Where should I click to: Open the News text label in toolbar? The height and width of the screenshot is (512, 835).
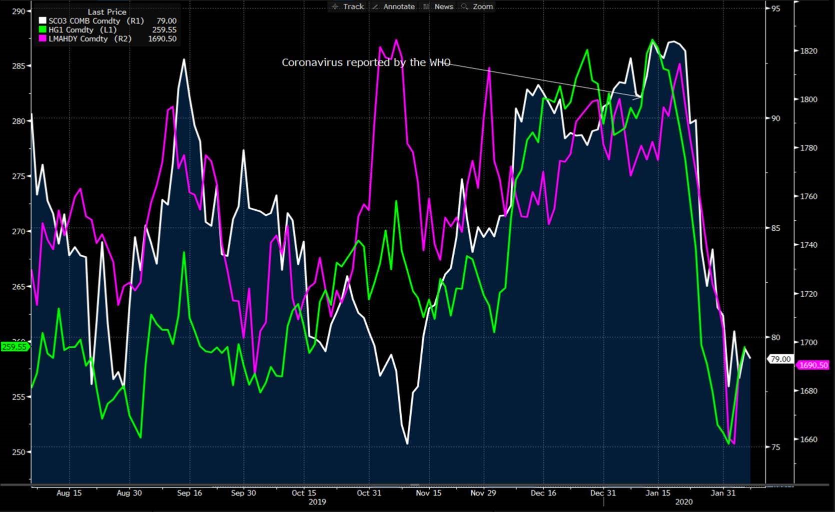click(x=443, y=6)
